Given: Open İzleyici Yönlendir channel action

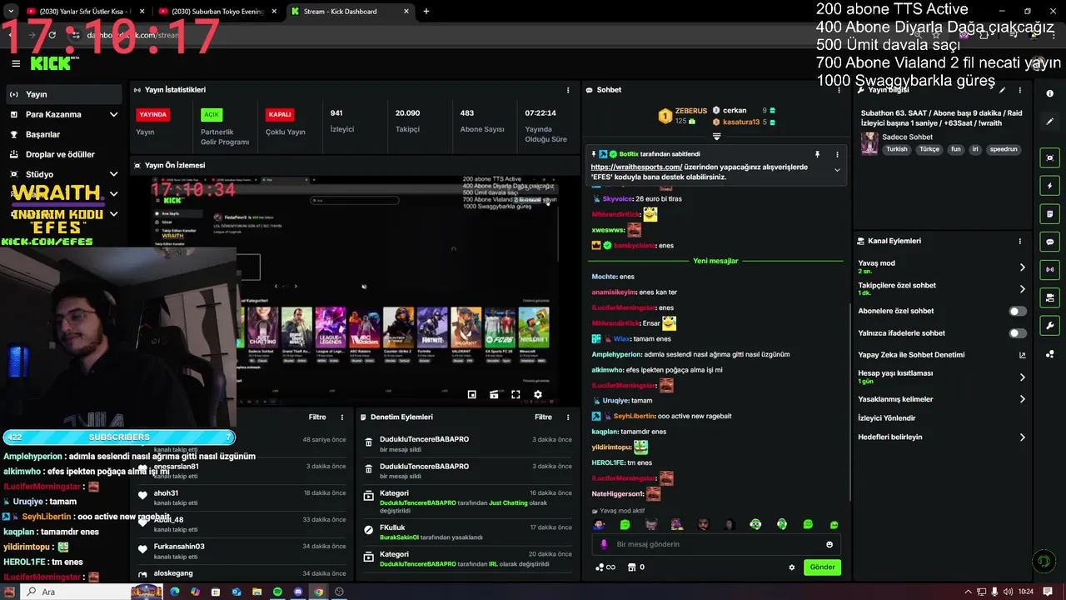Looking at the screenshot, I should point(886,418).
